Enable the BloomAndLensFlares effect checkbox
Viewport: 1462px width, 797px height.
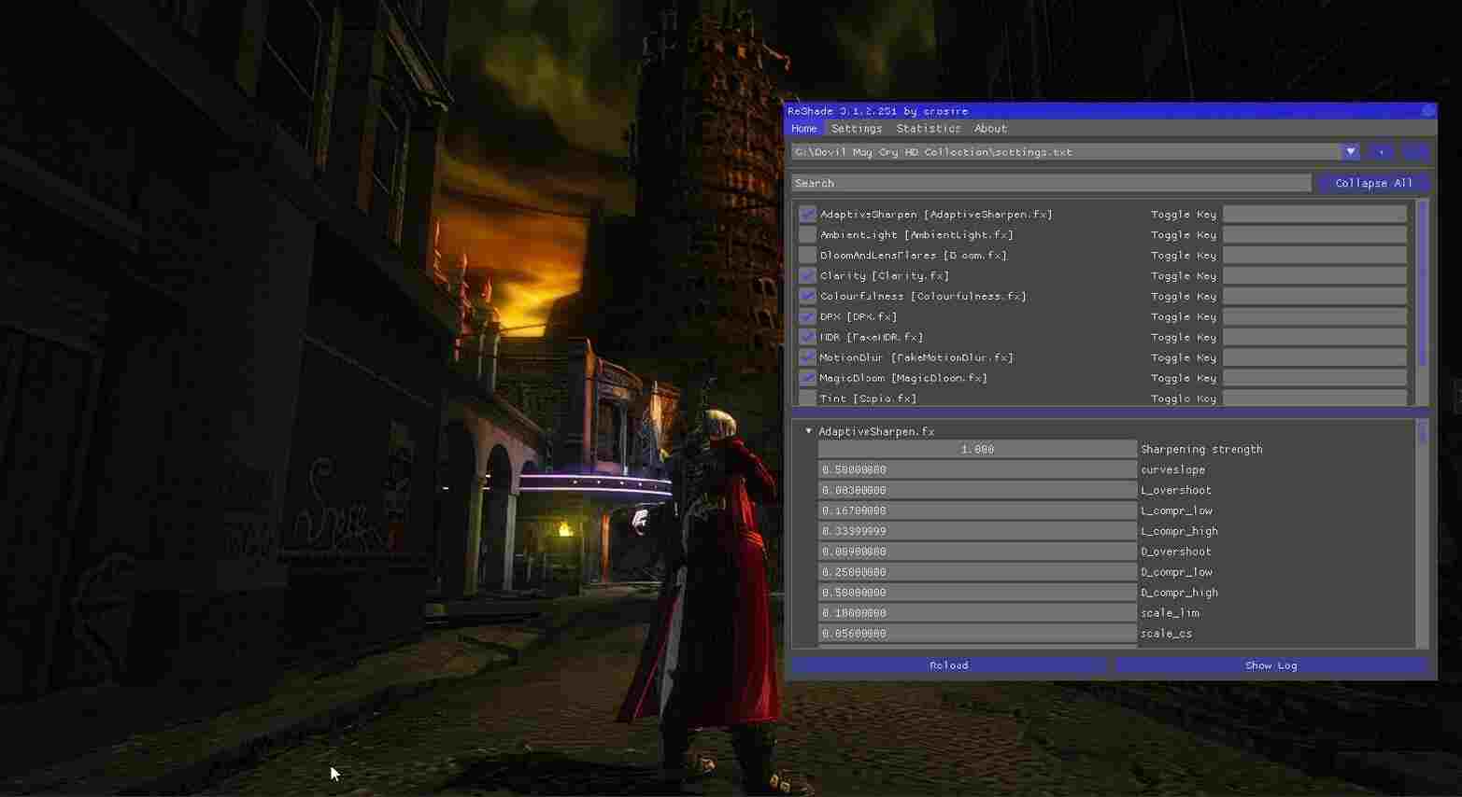pos(808,256)
